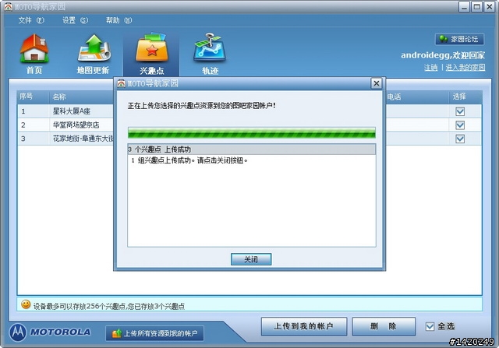Click the 关闭 button in upload dialog
The height and width of the screenshot is (348, 499).
(251, 259)
